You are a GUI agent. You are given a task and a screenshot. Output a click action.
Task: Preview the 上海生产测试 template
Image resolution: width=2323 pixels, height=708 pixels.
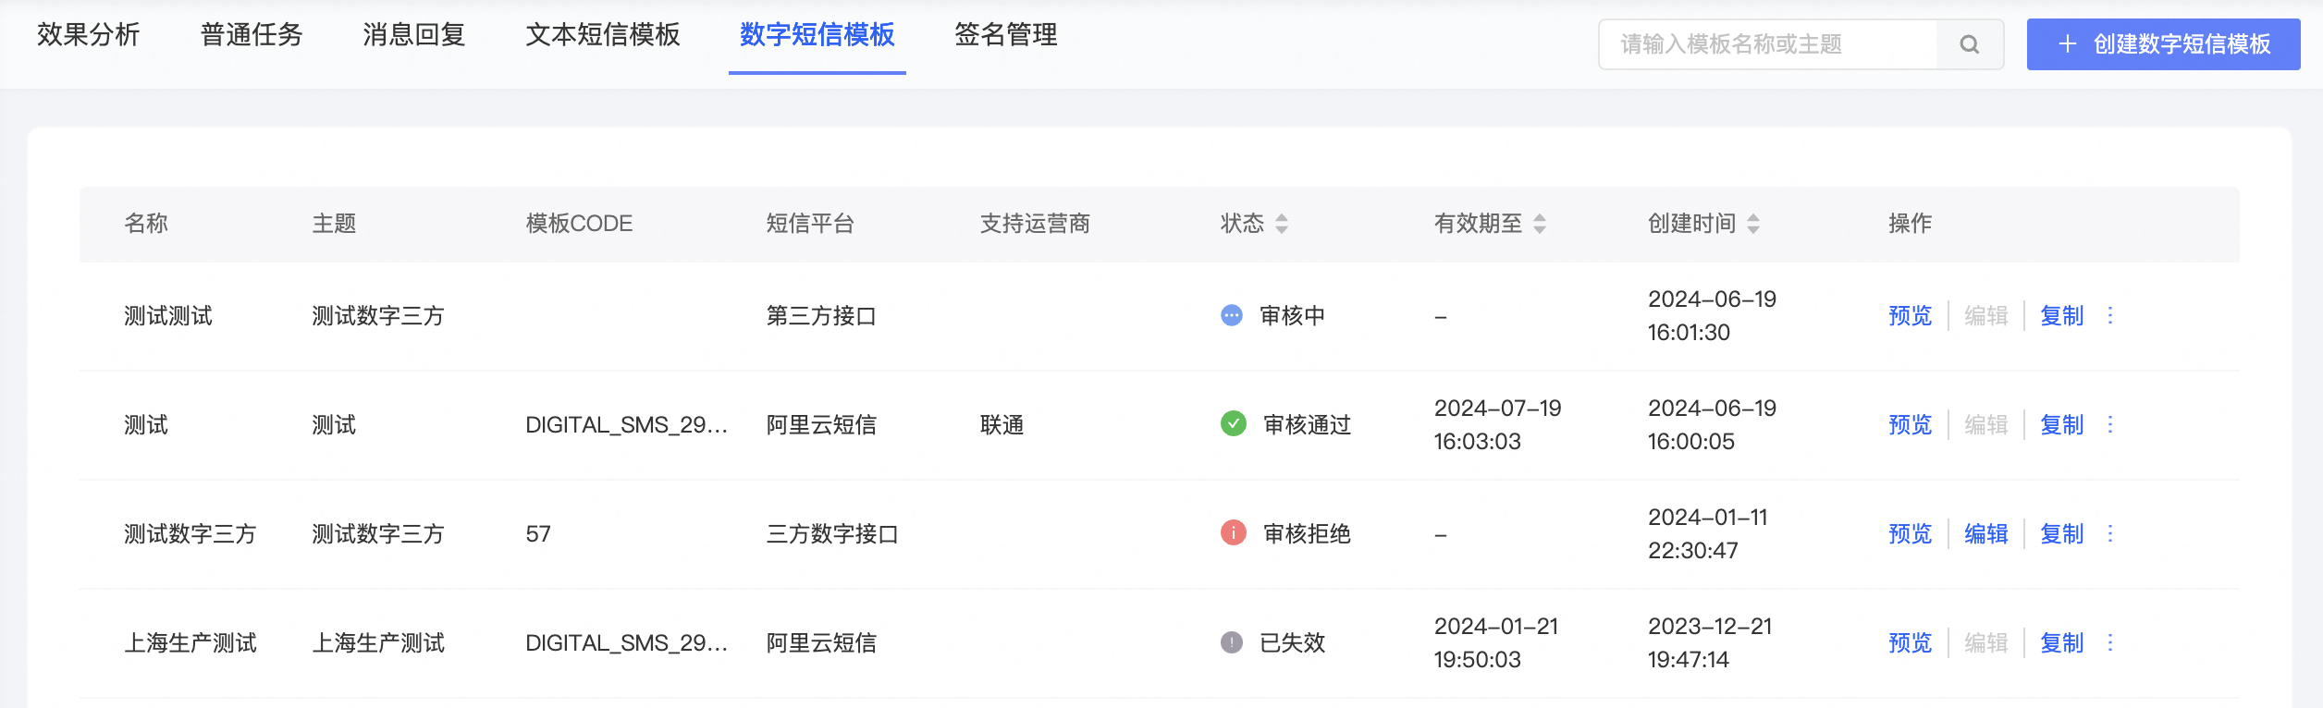pyautogui.click(x=1911, y=643)
